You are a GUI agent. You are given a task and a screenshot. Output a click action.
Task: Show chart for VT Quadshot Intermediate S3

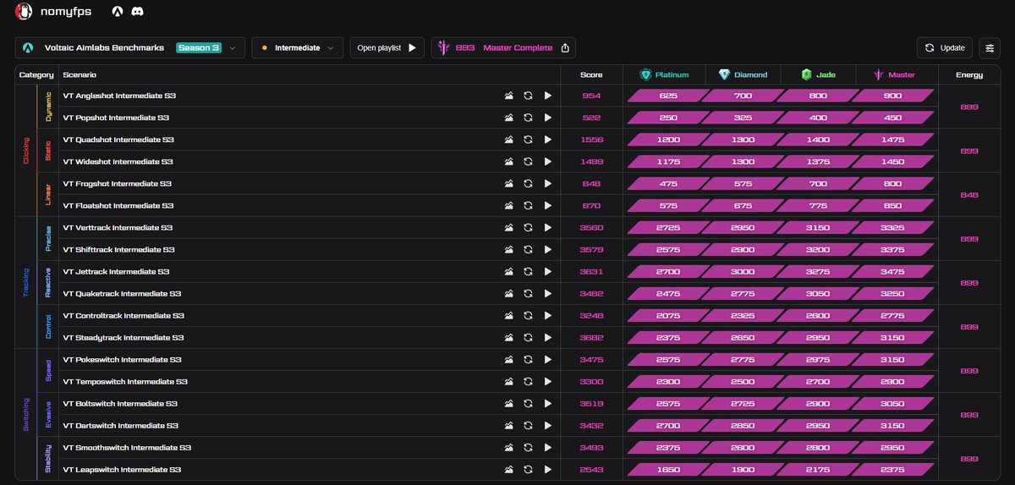[509, 139]
